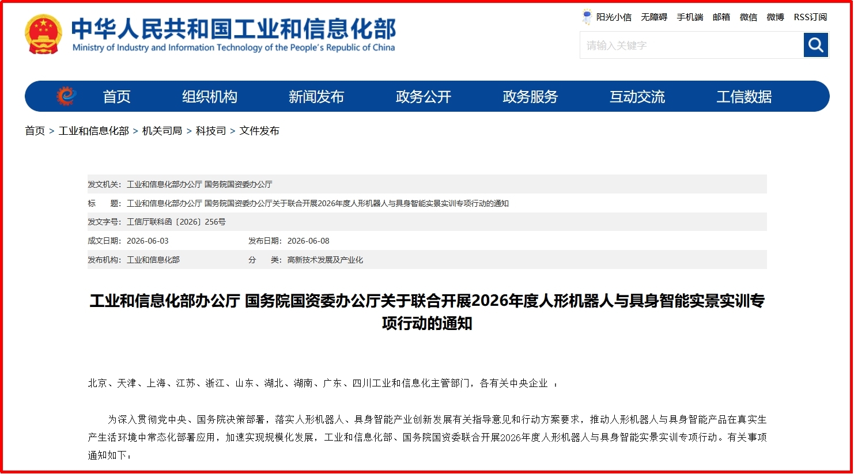
Task: Open the 微博 link
Action: tap(776, 17)
